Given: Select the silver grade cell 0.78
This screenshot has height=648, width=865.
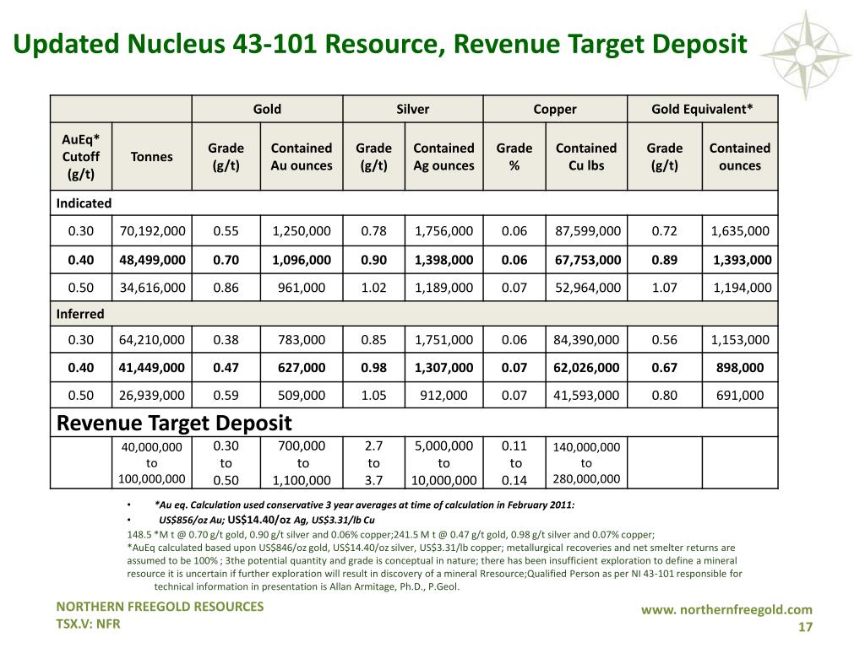Looking at the screenshot, I should 373,231.
